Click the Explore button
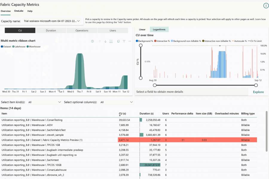The width and height of the screenshot is (269, 179). [x=258, y=92]
